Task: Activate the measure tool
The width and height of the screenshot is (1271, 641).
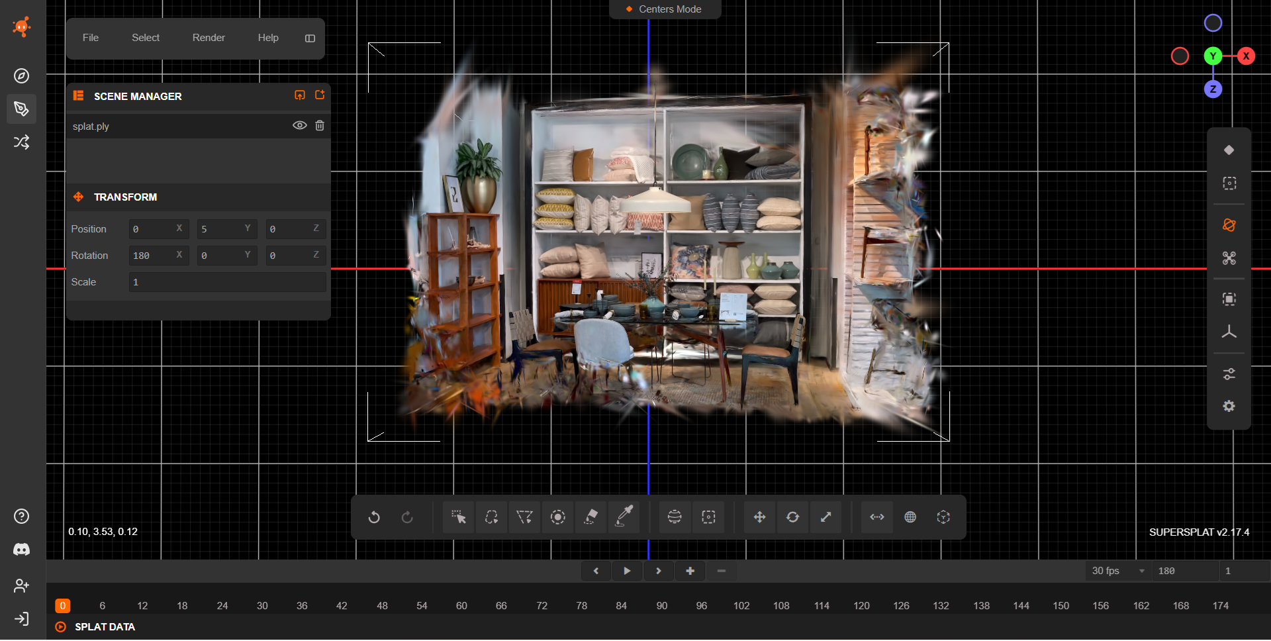Action: pyautogui.click(x=877, y=517)
